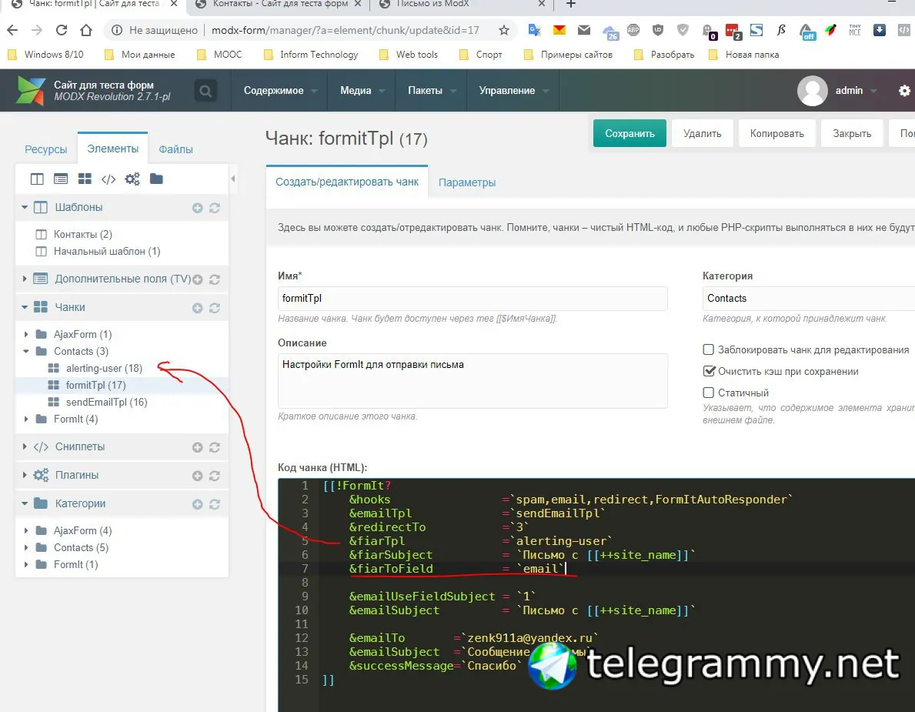
Task: Collapse the Contacts (3) chunk folder
Action: pyautogui.click(x=25, y=351)
